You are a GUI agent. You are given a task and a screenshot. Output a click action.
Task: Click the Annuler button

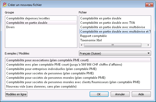tap(120, 94)
